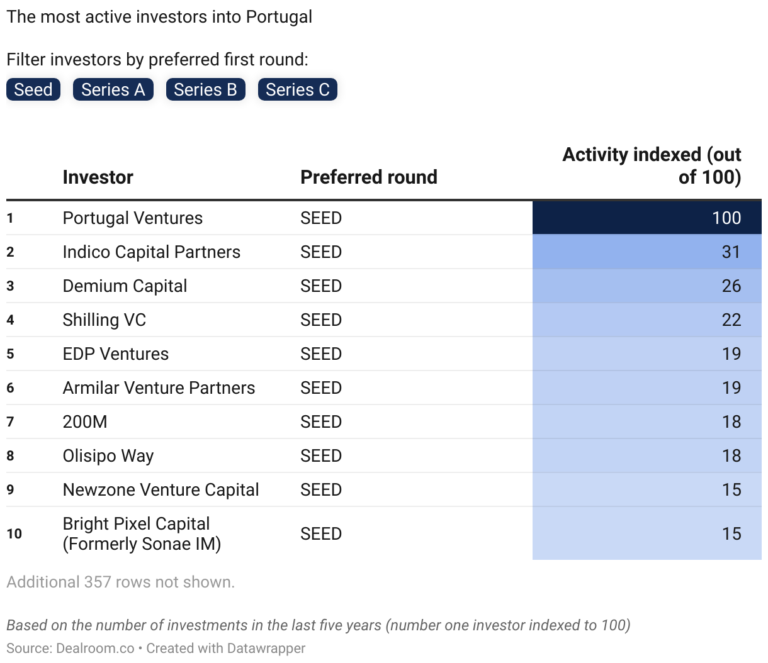Toggle the Series B filter pill
The height and width of the screenshot is (663, 768).
(x=205, y=89)
